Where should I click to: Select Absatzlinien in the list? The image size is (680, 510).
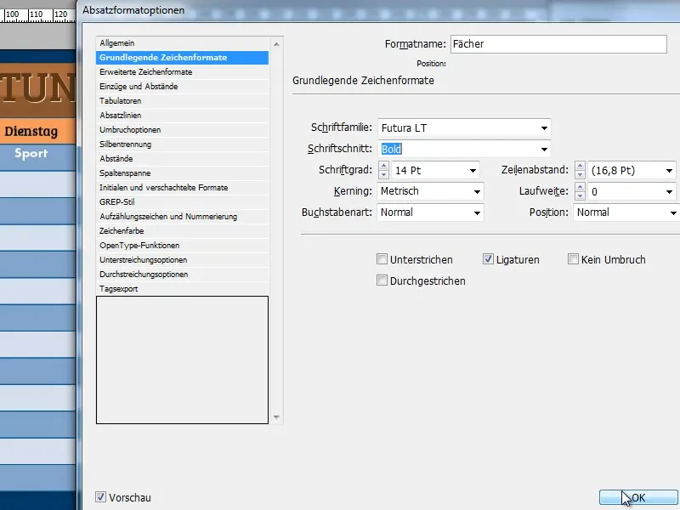[182, 116]
